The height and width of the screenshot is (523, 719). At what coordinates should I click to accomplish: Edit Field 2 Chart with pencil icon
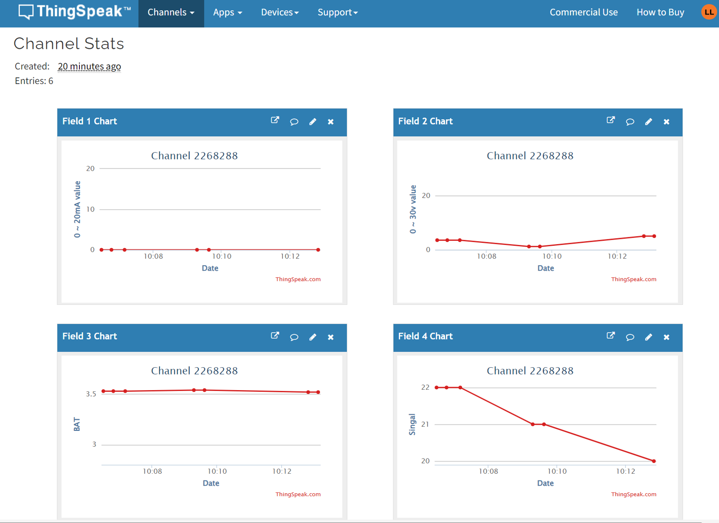point(649,122)
